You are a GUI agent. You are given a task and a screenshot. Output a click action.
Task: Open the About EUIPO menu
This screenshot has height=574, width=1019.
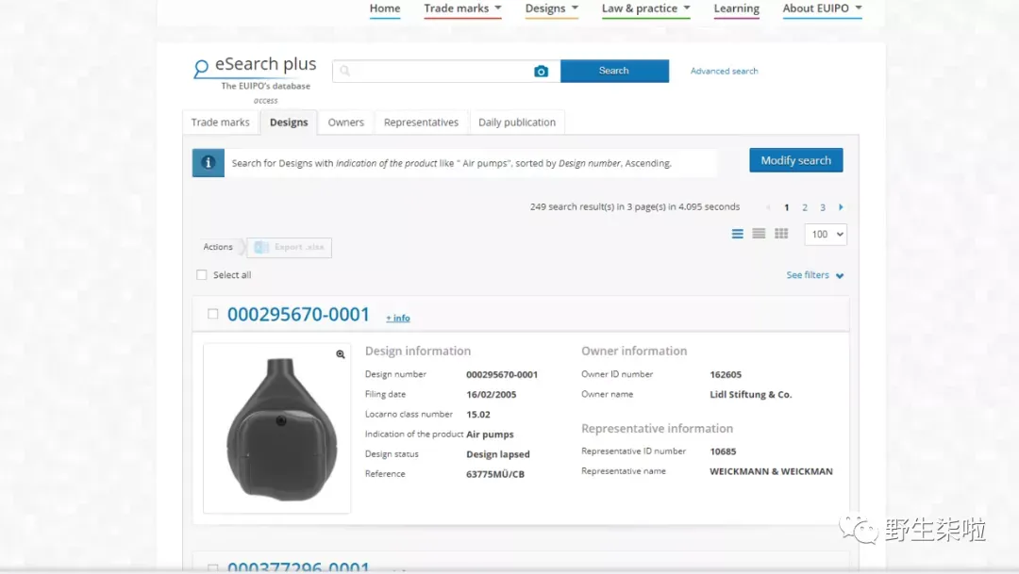click(822, 8)
